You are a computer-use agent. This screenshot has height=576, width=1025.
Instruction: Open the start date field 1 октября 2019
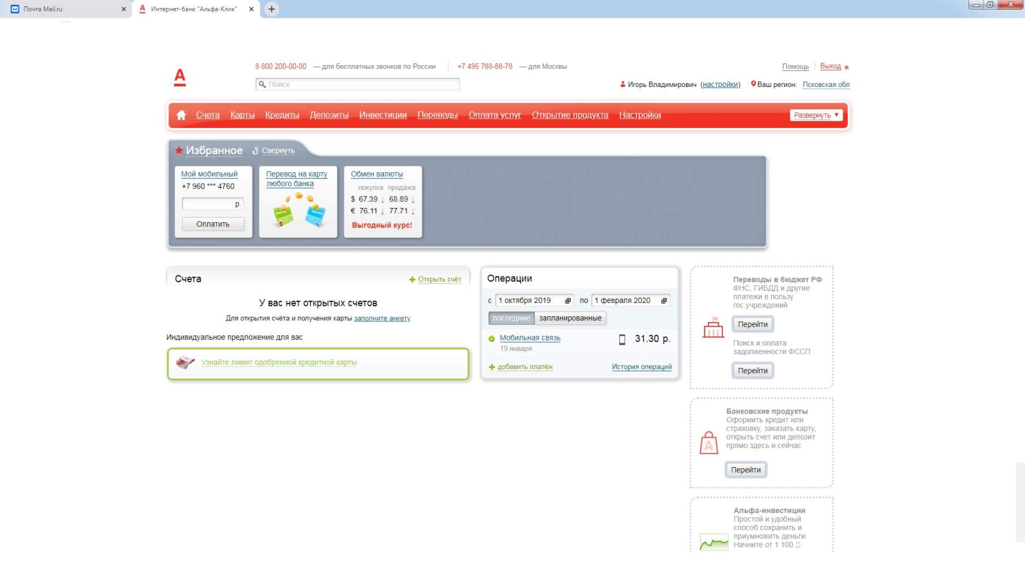pos(534,301)
